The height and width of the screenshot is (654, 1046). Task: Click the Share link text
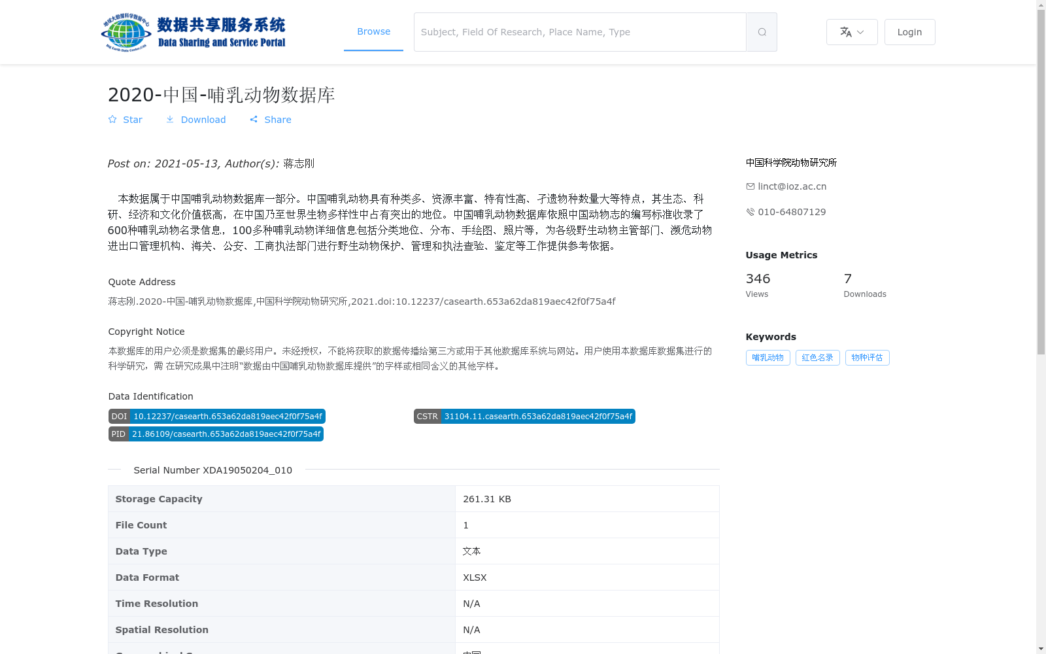pyautogui.click(x=278, y=120)
